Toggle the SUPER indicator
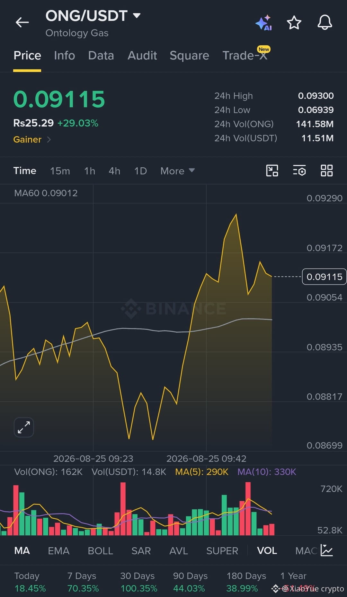 coord(222,551)
